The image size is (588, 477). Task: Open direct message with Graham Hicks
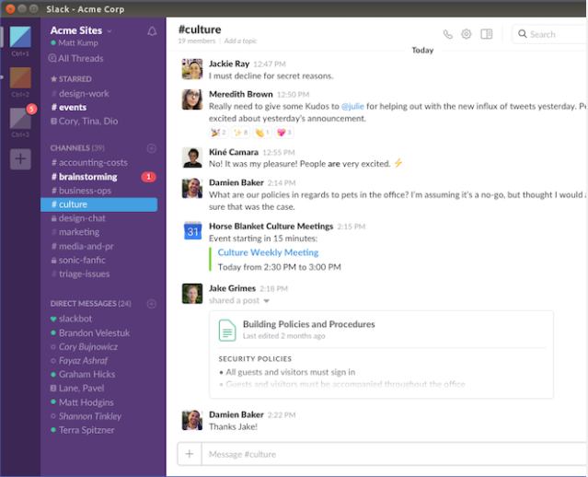click(x=83, y=374)
